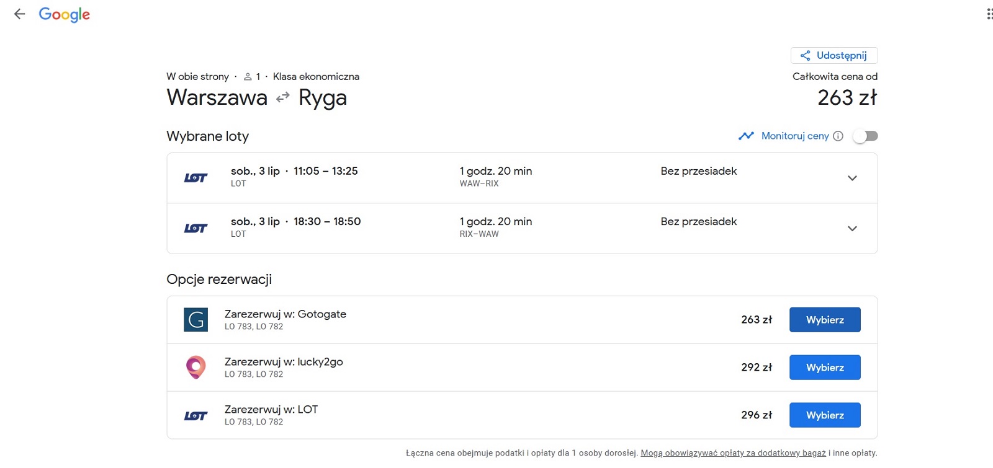Click the 'Warszawa' city heading
993x468 pixels.
217,97
